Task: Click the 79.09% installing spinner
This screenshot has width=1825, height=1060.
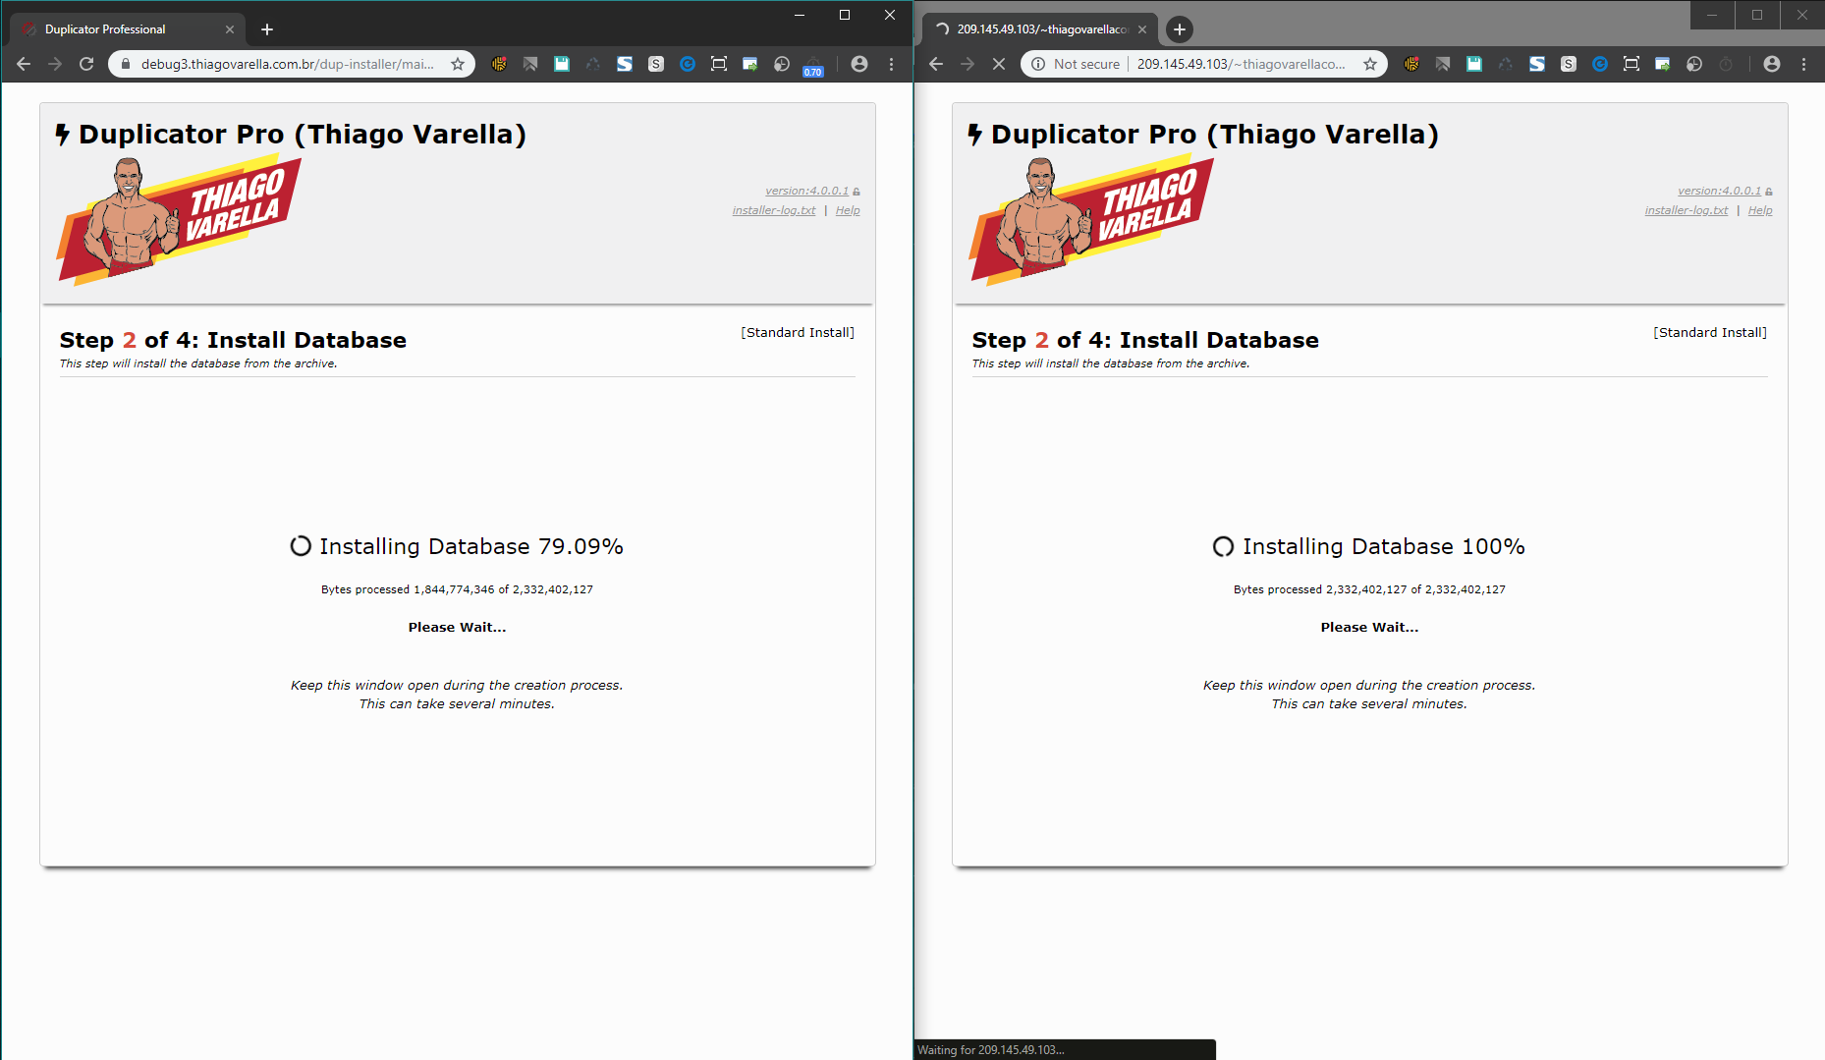Action: (301, 546)
